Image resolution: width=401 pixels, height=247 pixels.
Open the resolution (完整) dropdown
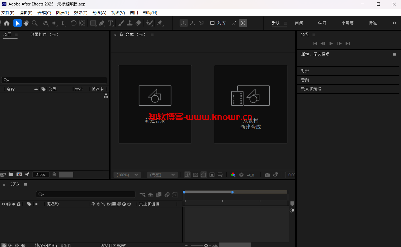(x=162, y=175)
